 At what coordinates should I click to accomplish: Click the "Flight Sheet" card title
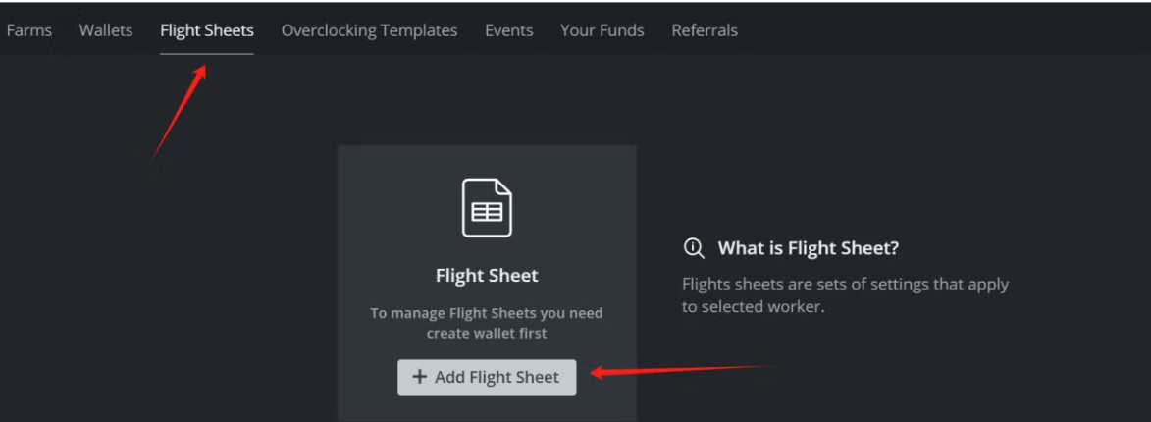pos(487,276)
